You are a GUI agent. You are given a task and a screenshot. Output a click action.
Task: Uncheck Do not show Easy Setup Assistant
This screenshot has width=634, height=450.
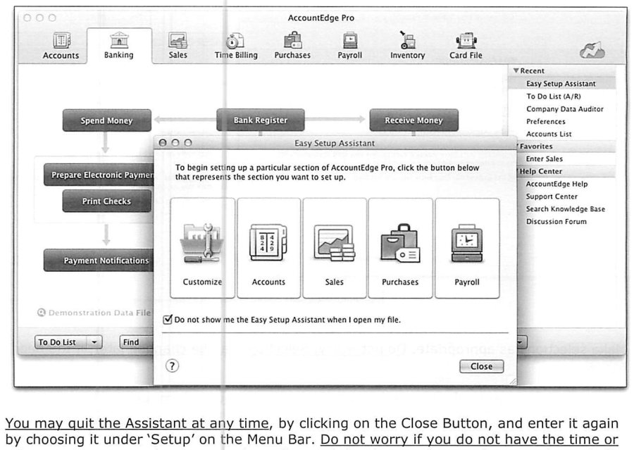[x=168, y=320]
